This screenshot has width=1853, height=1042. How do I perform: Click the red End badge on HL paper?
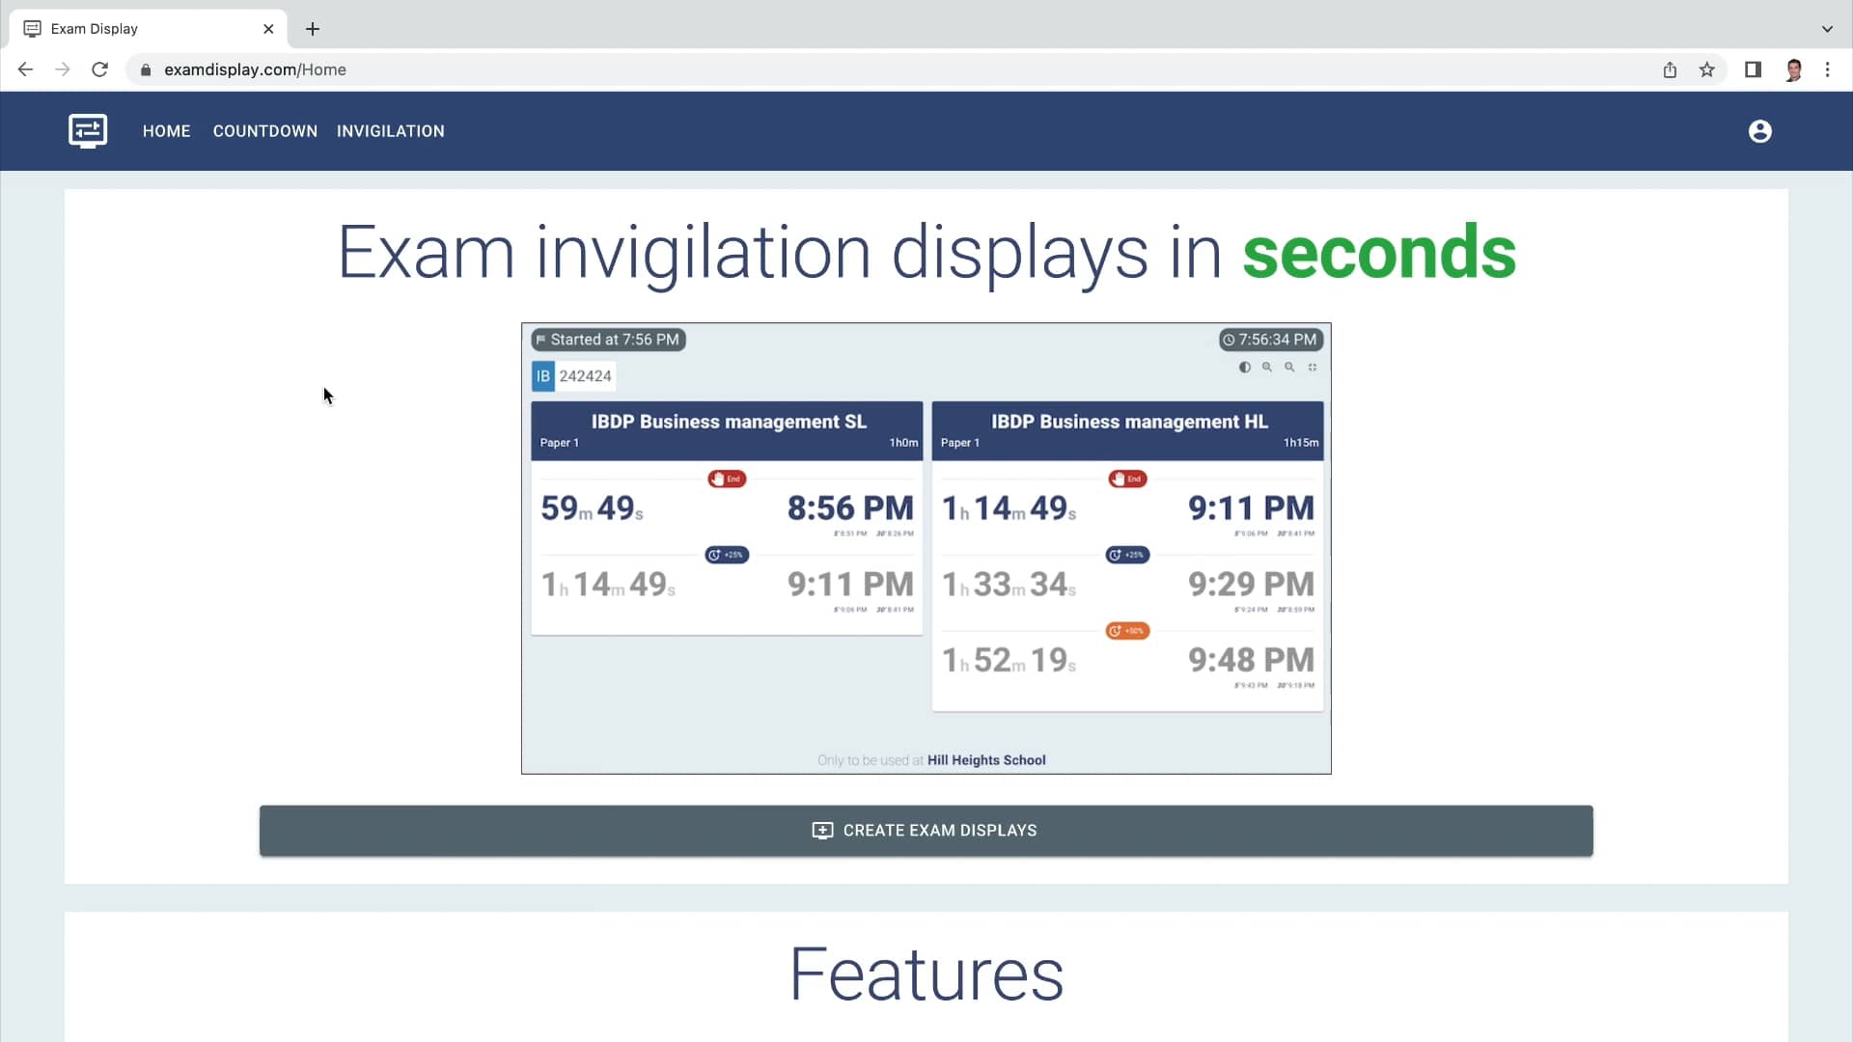click(1127, 479)
